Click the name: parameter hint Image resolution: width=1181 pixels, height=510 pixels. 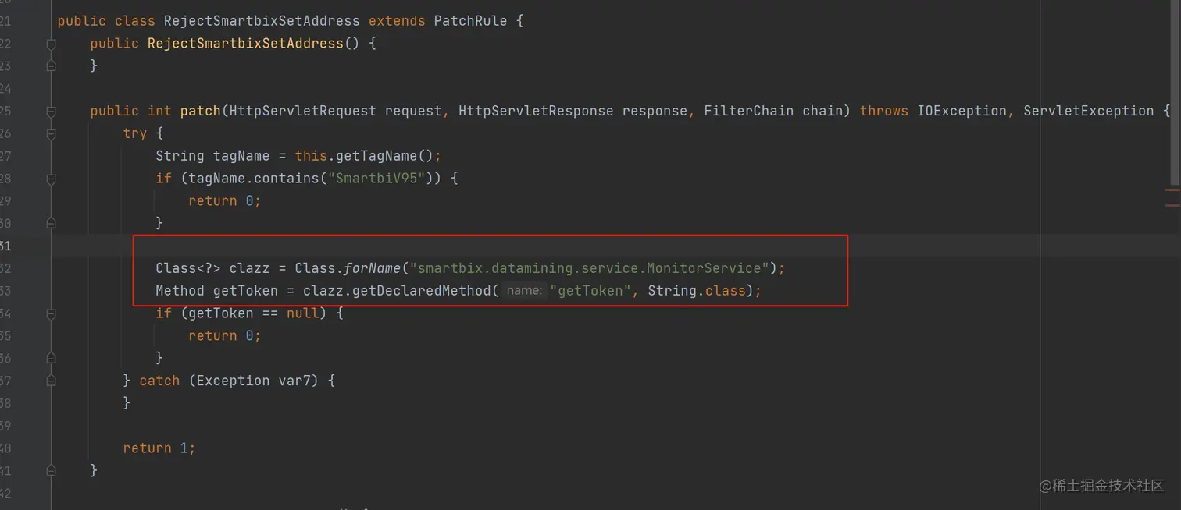point(524,291)
